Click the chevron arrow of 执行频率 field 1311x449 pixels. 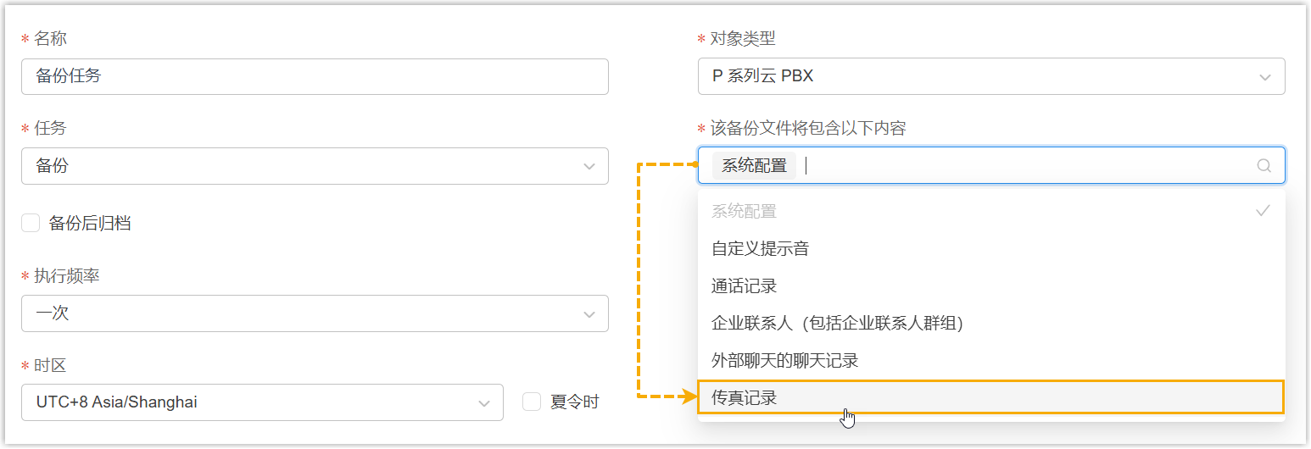click(x=589, y=314)
